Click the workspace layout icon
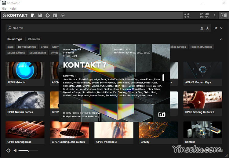The width and height of the screenshot is (229, 158). (55, 15)
